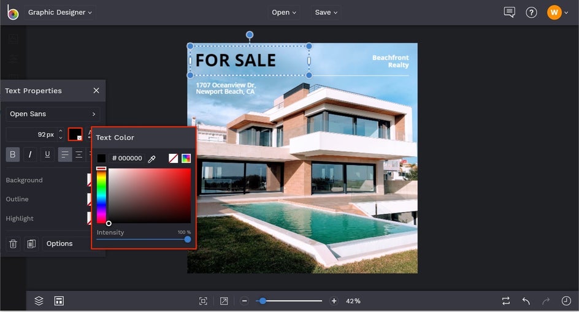Screen dimensions: 579x312
Task: Duplicate the text layer with the copy icon
Action: point(31,244)
